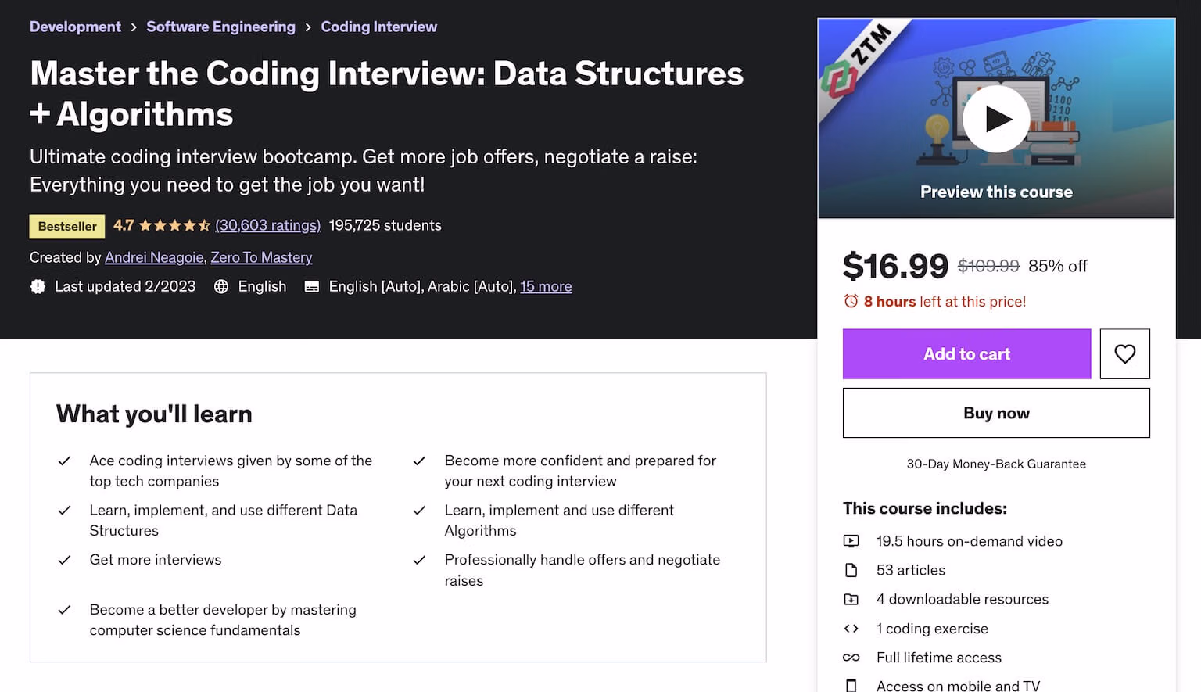1201x692 pixels.
Task: Click the globe language icon
Action: [x=221, y=287]
